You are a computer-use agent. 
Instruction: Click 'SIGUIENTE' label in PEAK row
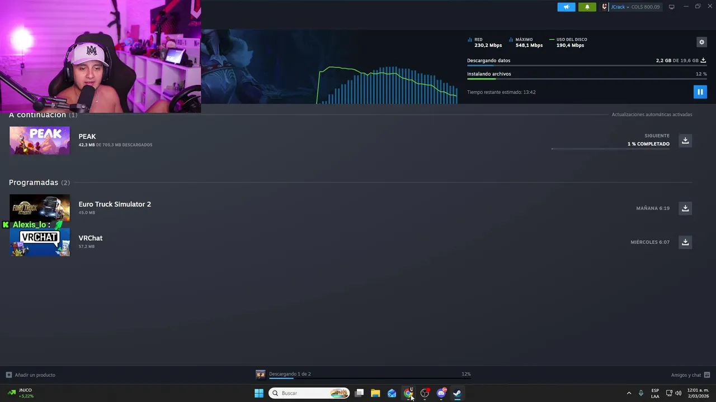[657, 136]
